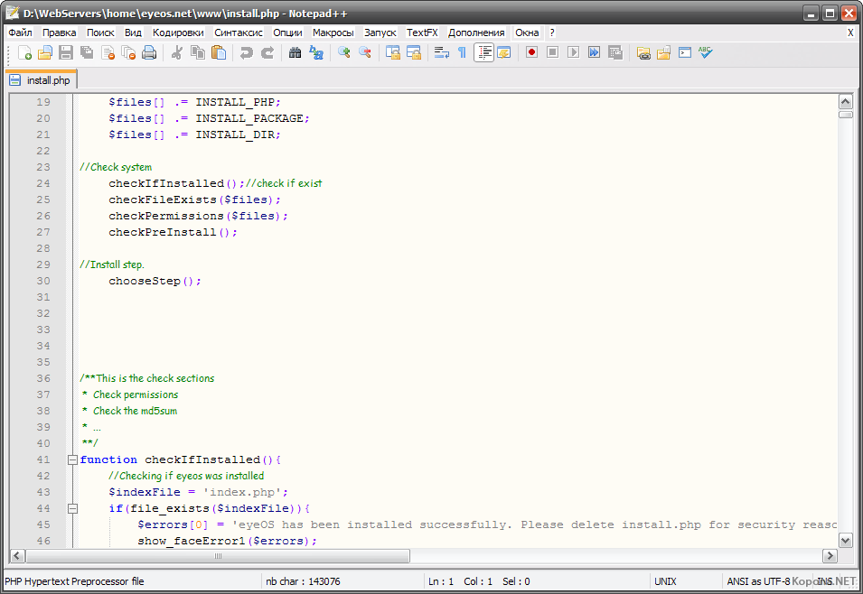
Task: Save the recorded macro icon
Action: tap(615, 52)
